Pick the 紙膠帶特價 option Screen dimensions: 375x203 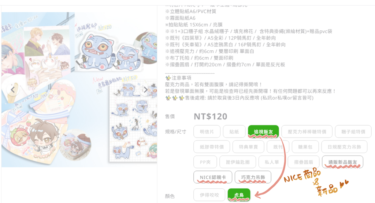pyautogui.click(x=212, y=147)
